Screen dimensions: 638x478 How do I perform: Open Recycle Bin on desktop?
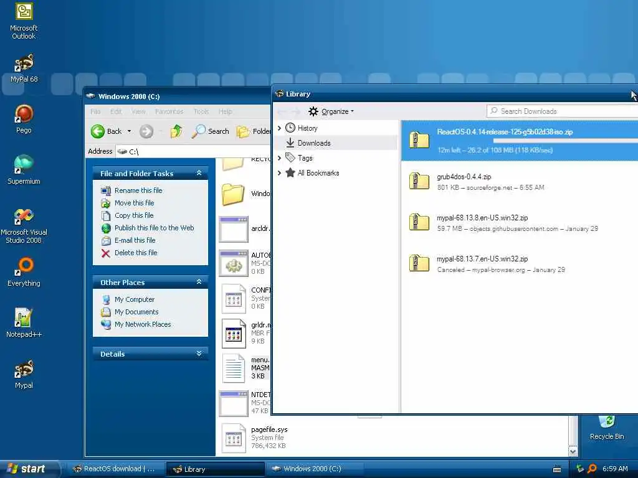click(x=607, y=428)
